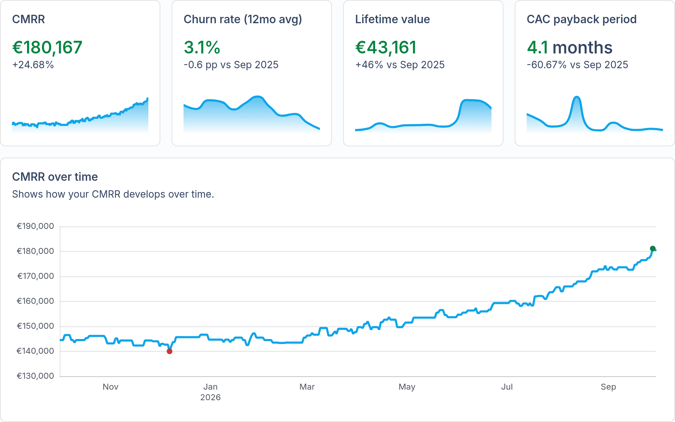This screenshot has width=675, height=422.
Task: Click the Jan 2026 axis label
Action: pos(210,392)
